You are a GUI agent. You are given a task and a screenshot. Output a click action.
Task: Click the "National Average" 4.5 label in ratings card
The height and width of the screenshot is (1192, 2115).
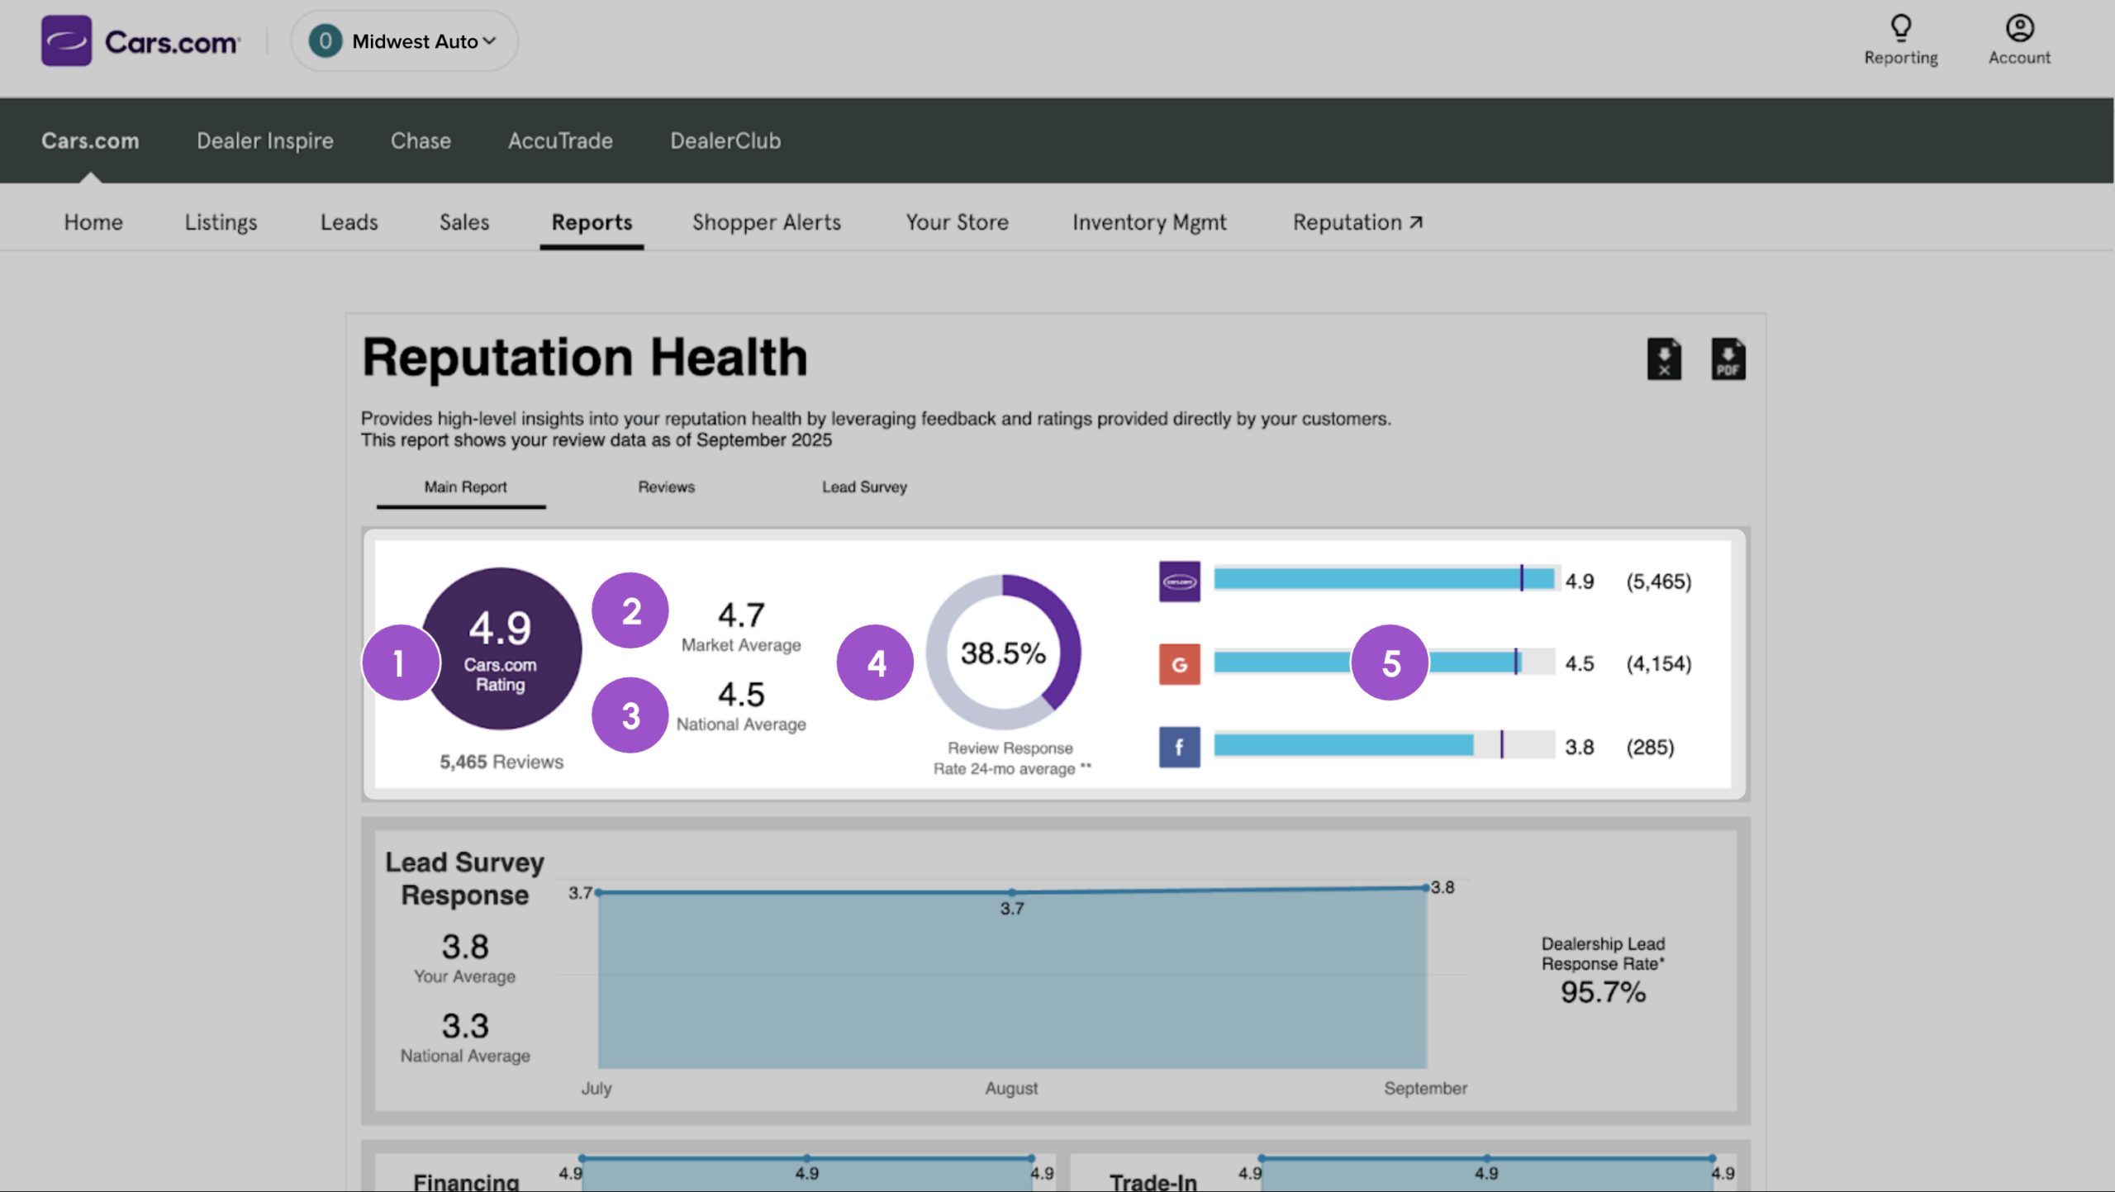point(741,724)
